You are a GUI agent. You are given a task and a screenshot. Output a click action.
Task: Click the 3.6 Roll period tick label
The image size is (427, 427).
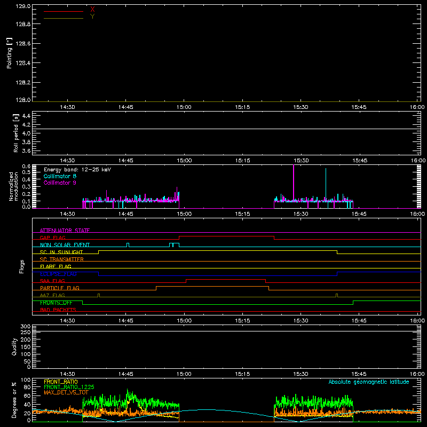[26, 151]
